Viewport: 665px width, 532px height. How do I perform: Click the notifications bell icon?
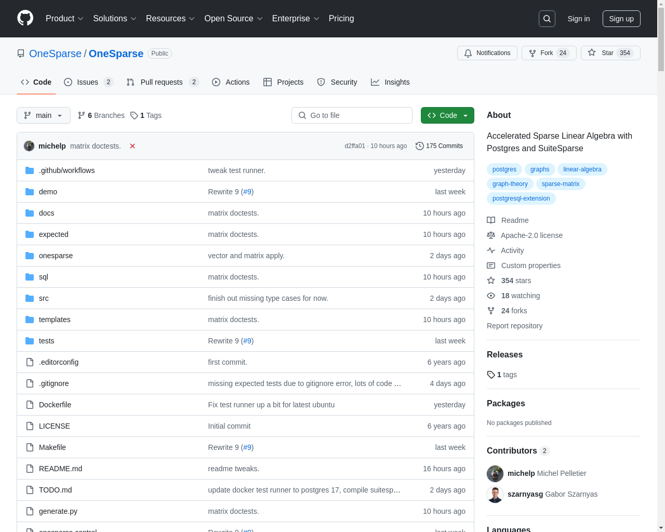468,53
